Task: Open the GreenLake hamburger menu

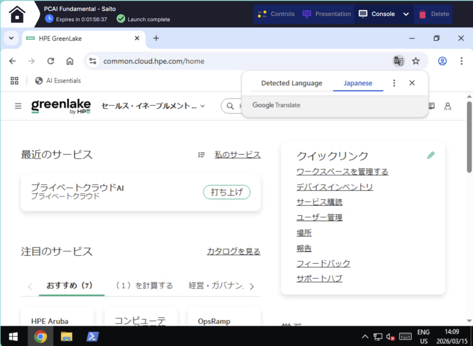Action: [18, 106]
